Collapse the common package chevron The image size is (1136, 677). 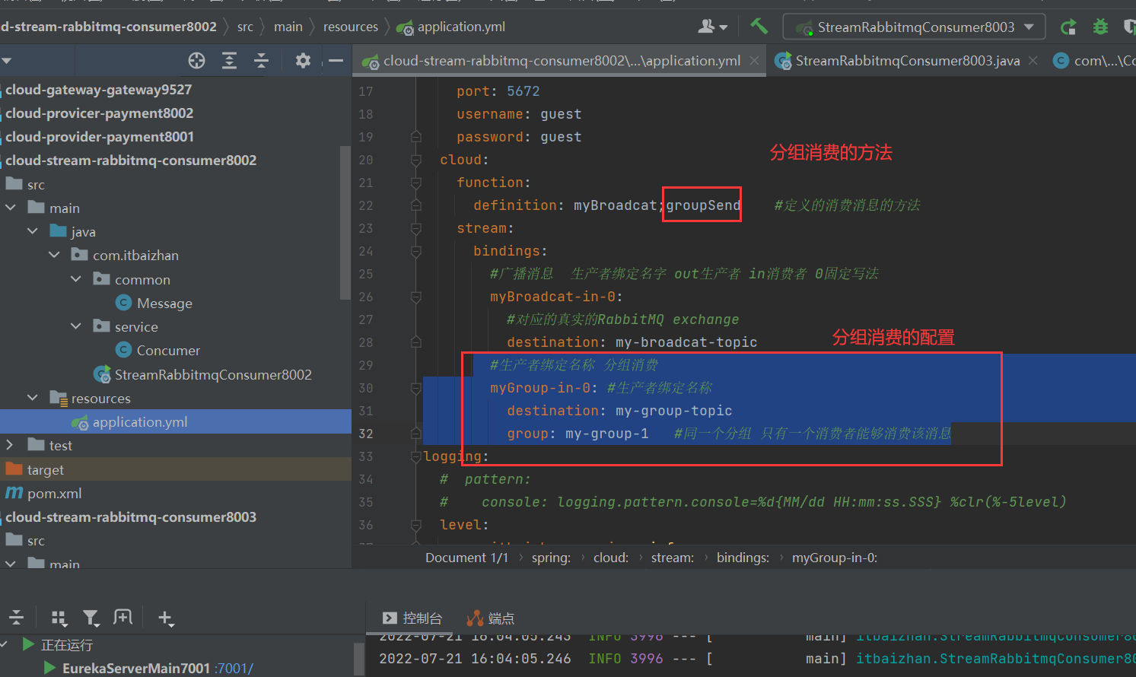(75, 279)
